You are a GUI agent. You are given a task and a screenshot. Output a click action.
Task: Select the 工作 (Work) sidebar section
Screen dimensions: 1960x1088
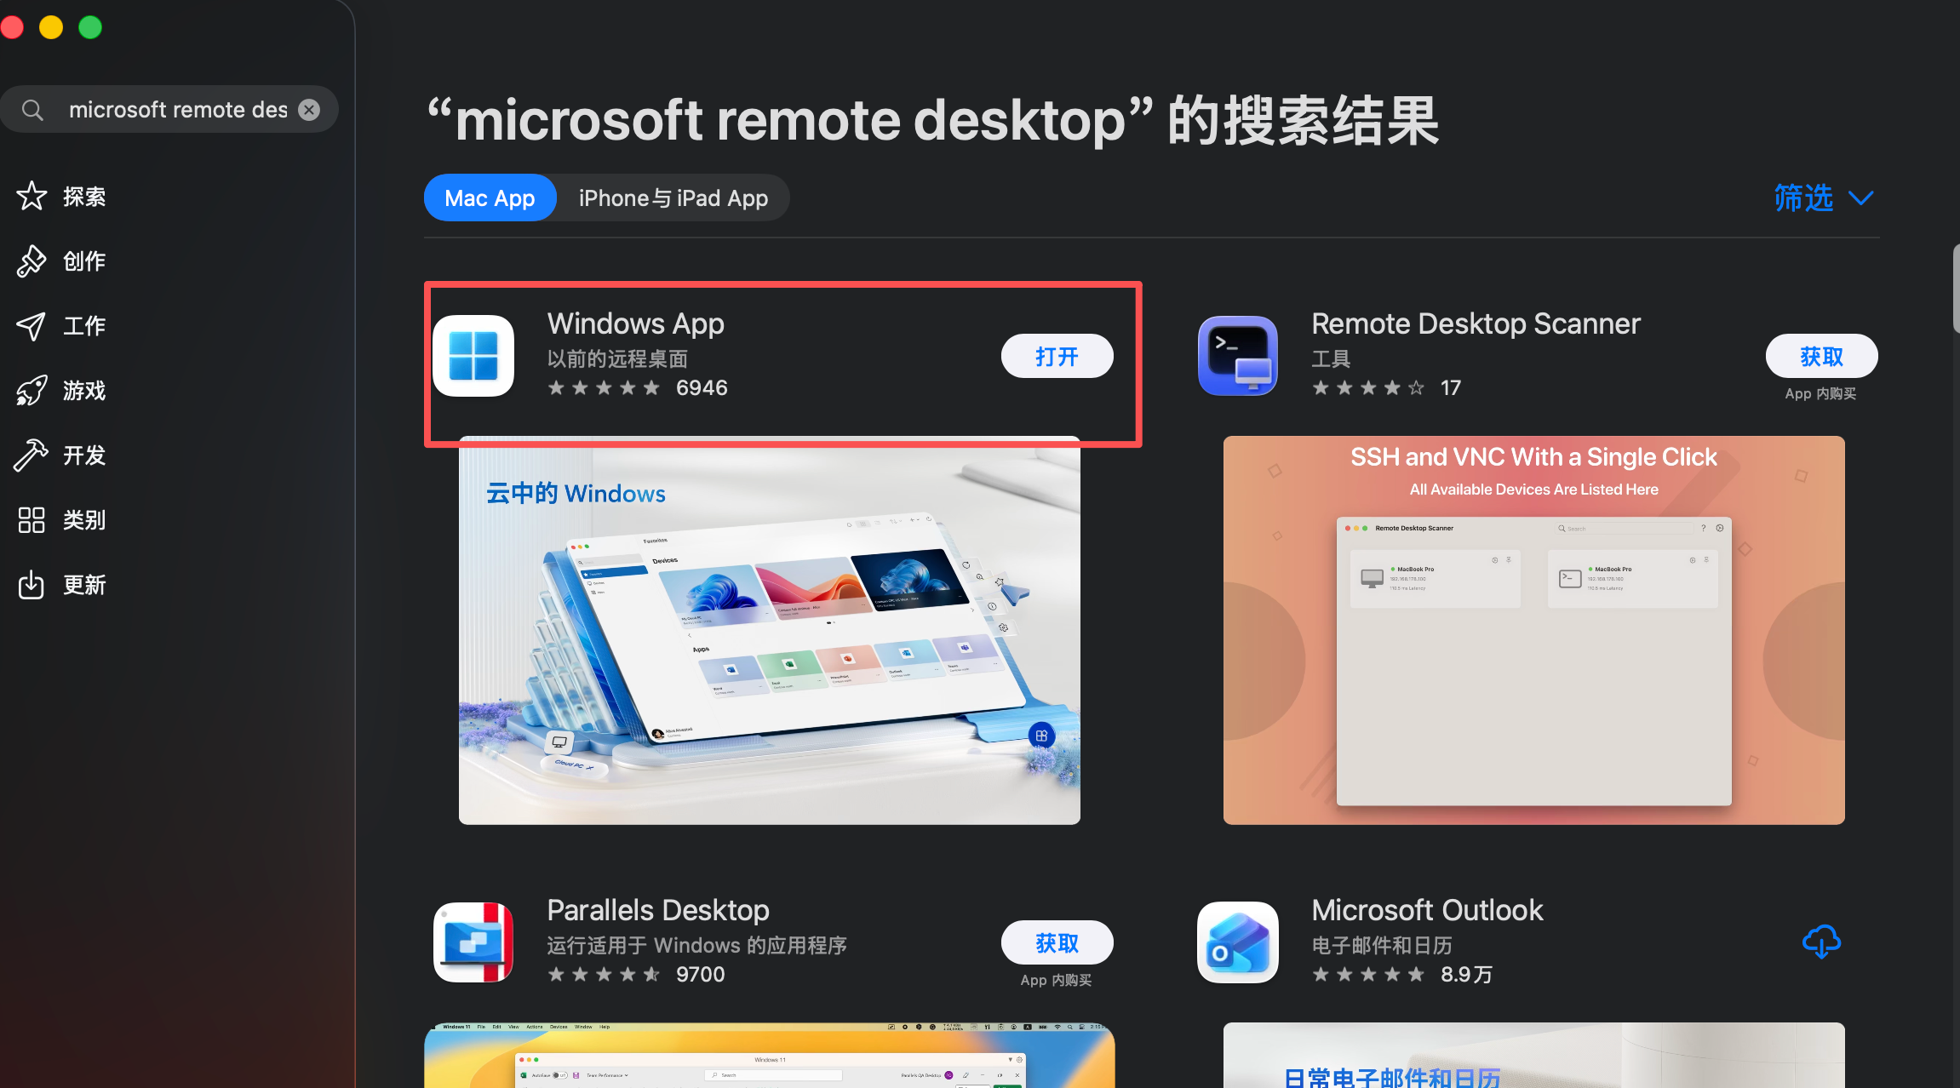[61, 326]
